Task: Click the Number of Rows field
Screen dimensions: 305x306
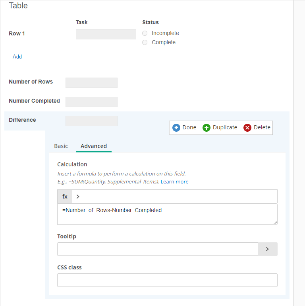Action: coord(91,83)
